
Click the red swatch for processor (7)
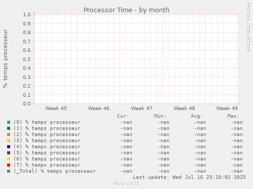coord(9,165)
